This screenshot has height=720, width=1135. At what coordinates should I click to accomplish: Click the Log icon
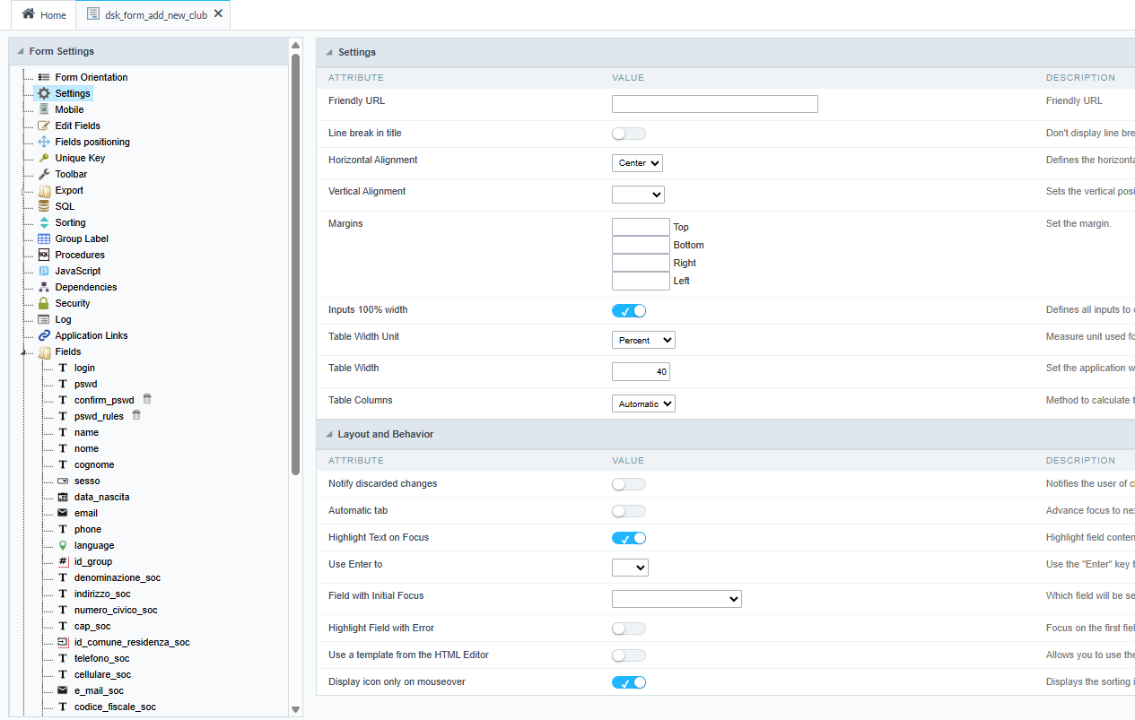tap(44, 319)
